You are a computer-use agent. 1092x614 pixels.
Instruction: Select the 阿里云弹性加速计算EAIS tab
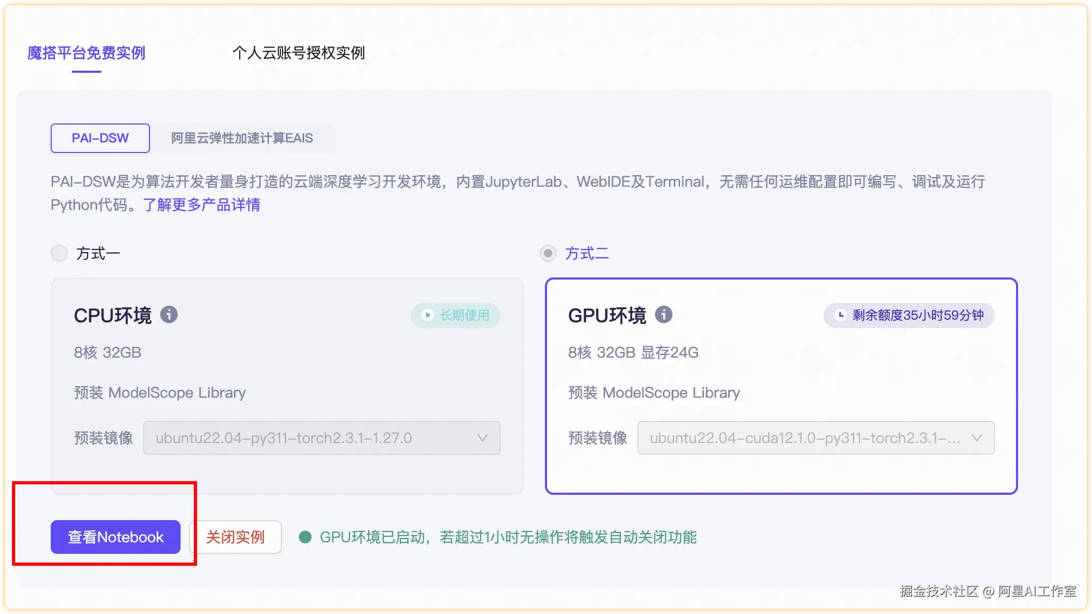click(242, 138)
